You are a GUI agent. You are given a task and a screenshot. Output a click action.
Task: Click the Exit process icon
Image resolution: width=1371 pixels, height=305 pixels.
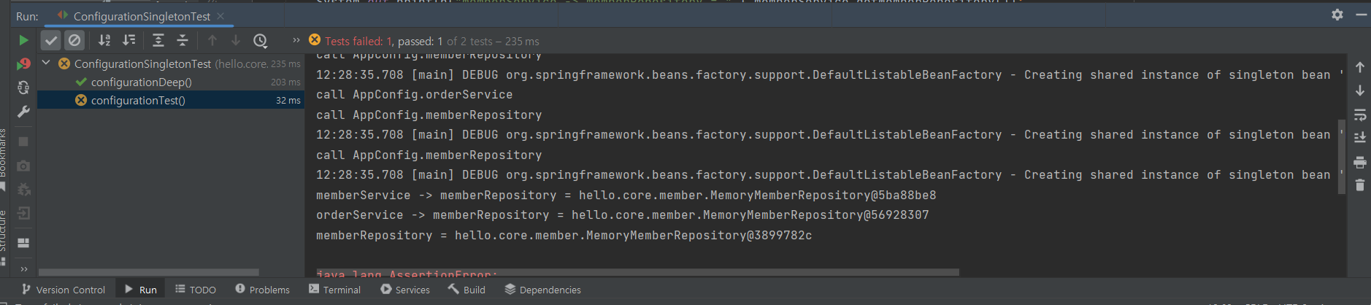coord(23,213)
